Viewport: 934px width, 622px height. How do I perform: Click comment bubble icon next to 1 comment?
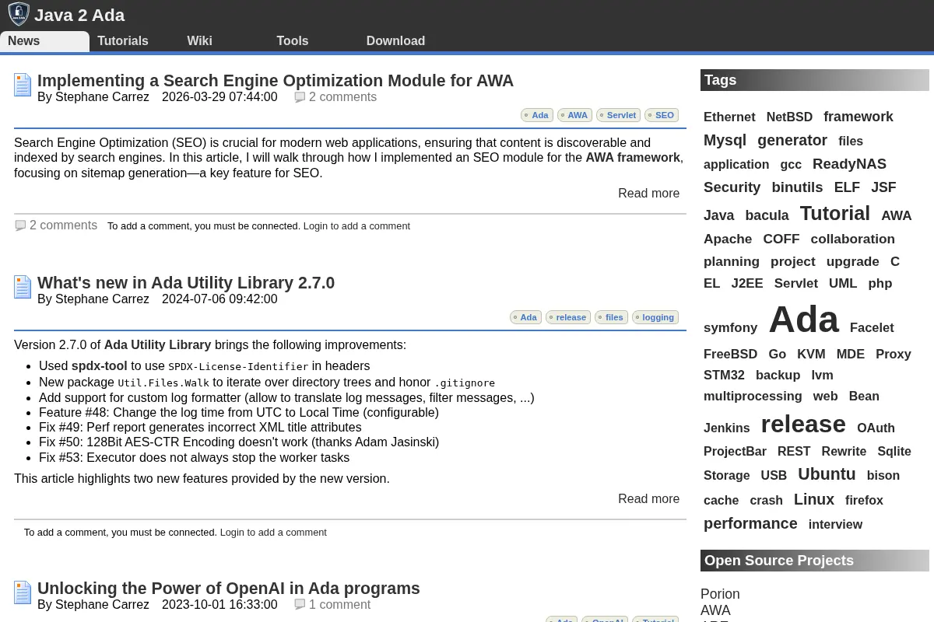(300, 605)
